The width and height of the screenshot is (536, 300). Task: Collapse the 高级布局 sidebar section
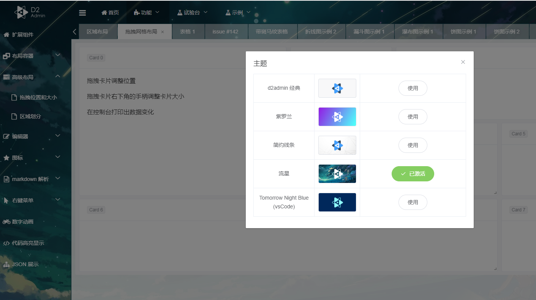coord(23,76)
